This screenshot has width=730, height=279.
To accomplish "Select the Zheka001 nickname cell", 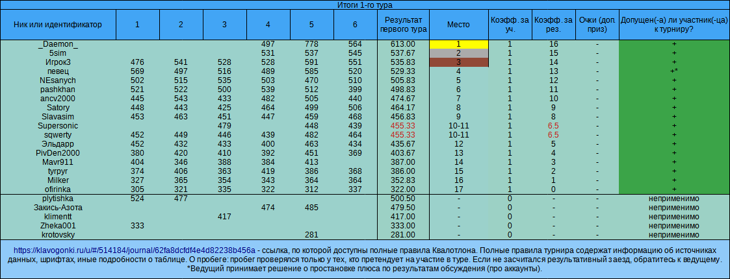I will coord(58,226).
